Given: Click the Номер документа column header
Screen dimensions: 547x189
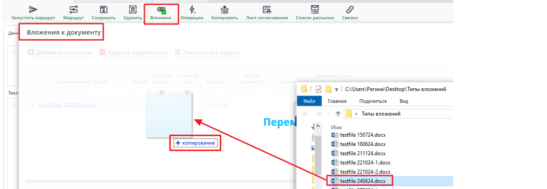Looking at the screenshot, I should (252, 79).
